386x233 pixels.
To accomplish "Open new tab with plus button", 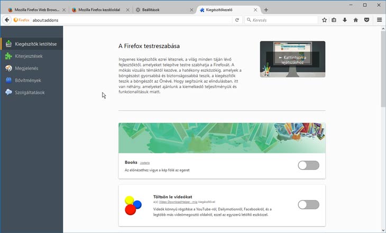I will click(x=266, y=10).
